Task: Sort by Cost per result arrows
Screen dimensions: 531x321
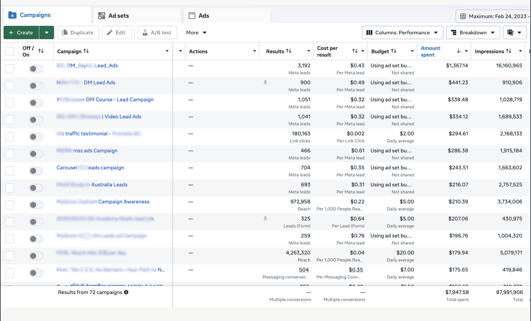Action: coord(355,51)
